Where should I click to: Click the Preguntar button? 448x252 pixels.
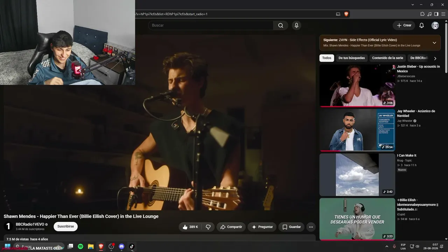coord(262,227)
